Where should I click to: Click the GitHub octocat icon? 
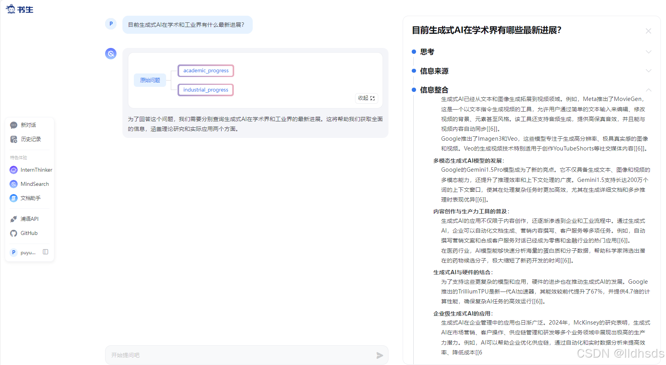(14, 233)
